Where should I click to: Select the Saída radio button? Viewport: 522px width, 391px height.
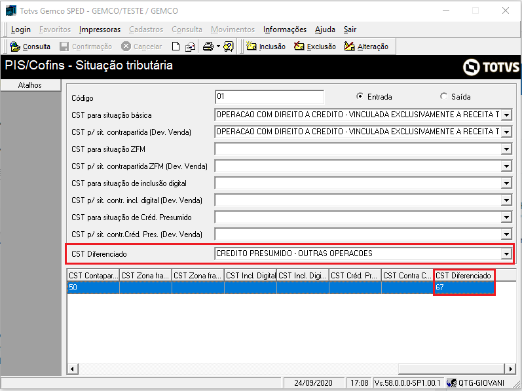point(443,96)
